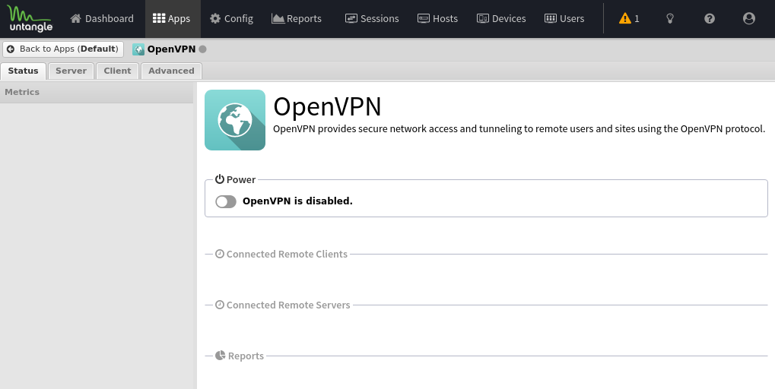Go to Config in top navigation

231,19
